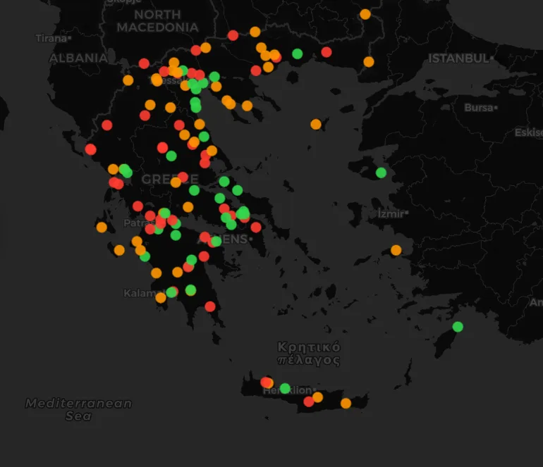The width and height of the screenshot is (543, 467).
Task: Click the Tirana city label
Action: [x=51, y=38]
